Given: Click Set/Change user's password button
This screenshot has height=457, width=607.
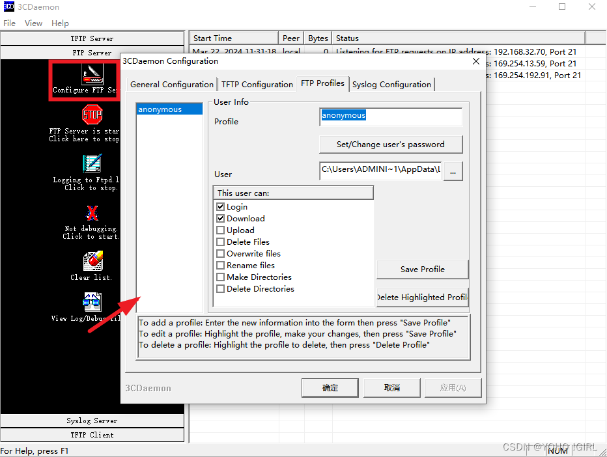Looking at the screenshot, I should click(391, 145).
